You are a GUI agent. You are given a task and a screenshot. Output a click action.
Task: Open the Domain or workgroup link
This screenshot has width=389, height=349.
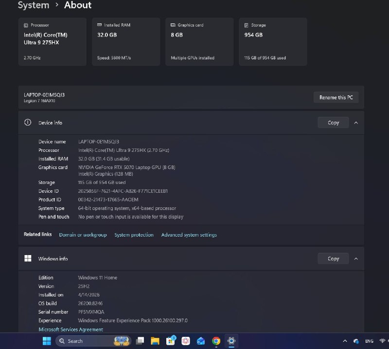pyautogui.click(x=83, y=235)
